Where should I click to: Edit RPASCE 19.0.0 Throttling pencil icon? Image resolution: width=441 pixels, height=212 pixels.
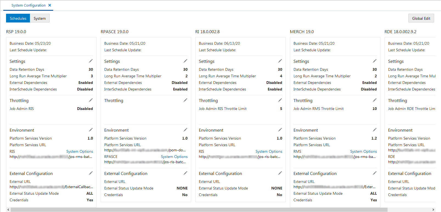coord(185,100)
